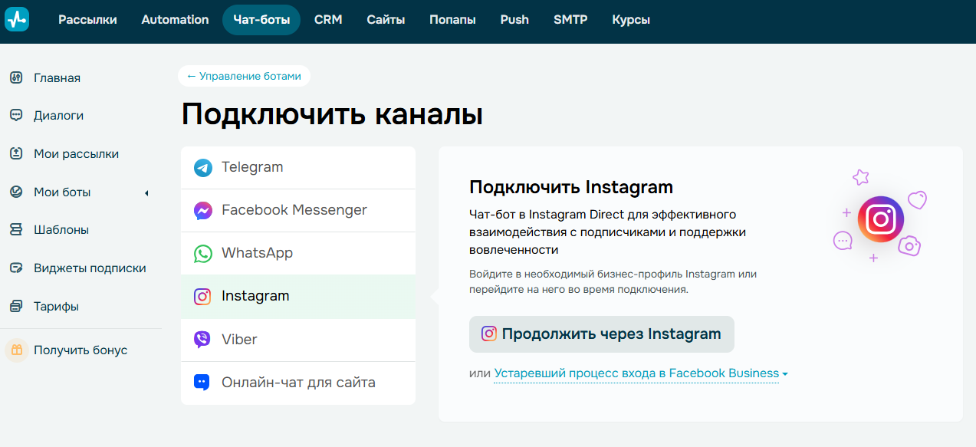Click the large Instagram illustration logo
Image resolution: width=976 pixels, height=447 pixels.
click(x=881, y=220)
